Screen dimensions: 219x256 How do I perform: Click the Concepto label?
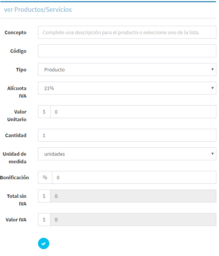pyautogui.click(x=16, y=33)
